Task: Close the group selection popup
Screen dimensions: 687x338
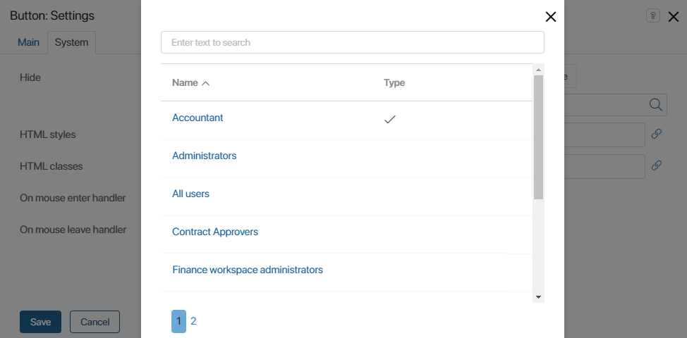Action: click(551, 17)
